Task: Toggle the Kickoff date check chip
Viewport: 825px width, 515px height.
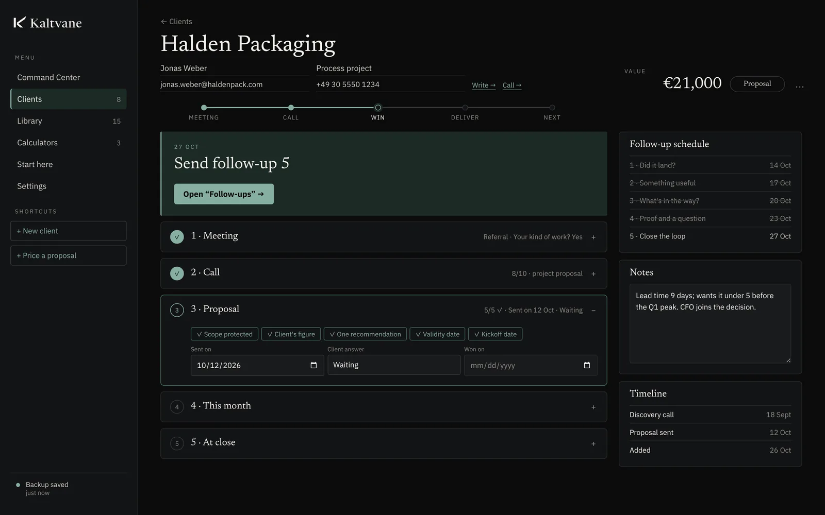Action: click(495, 334)
